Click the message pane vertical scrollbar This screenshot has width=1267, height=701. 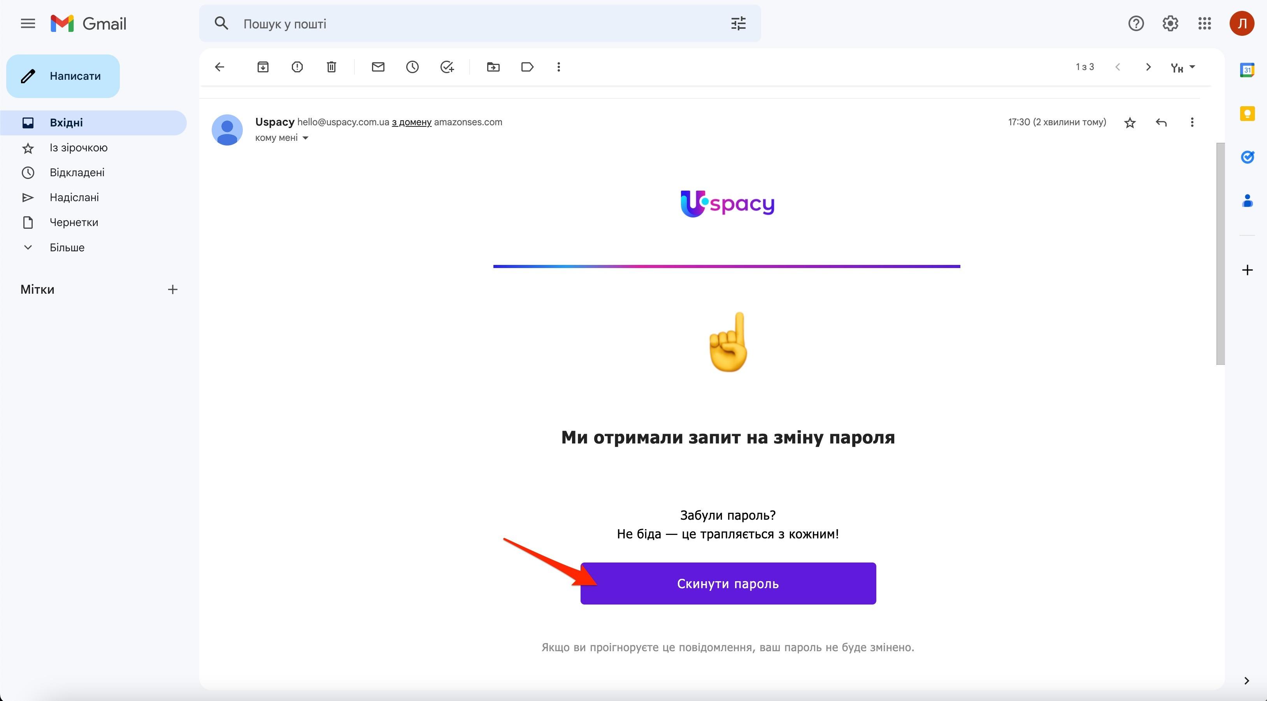(x=1220, y=254)
